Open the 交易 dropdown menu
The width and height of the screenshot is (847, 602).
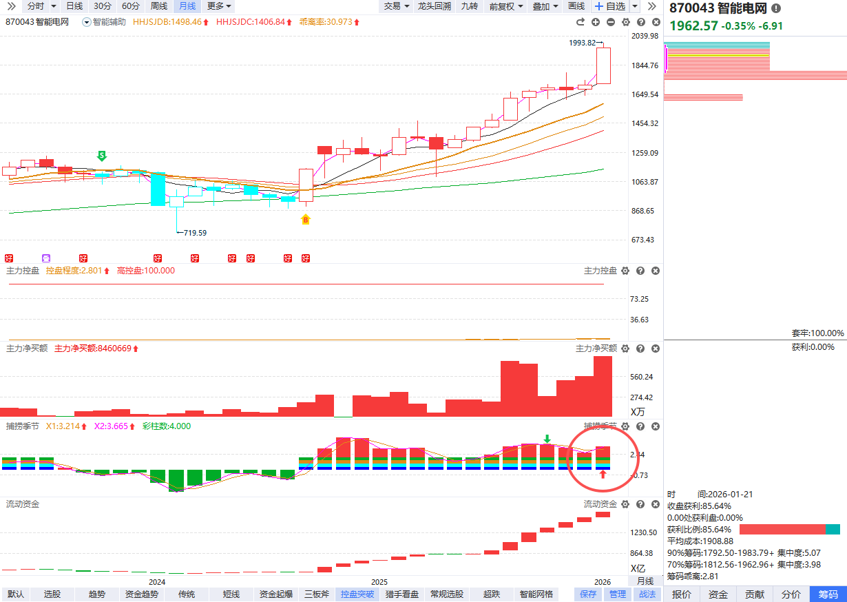pos(397,6)
